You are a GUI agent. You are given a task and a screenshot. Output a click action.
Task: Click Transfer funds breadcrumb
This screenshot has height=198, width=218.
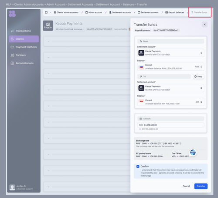[x=199, y=12]
